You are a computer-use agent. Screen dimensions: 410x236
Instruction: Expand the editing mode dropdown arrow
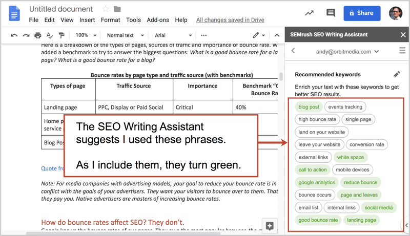tap(263, 35)
